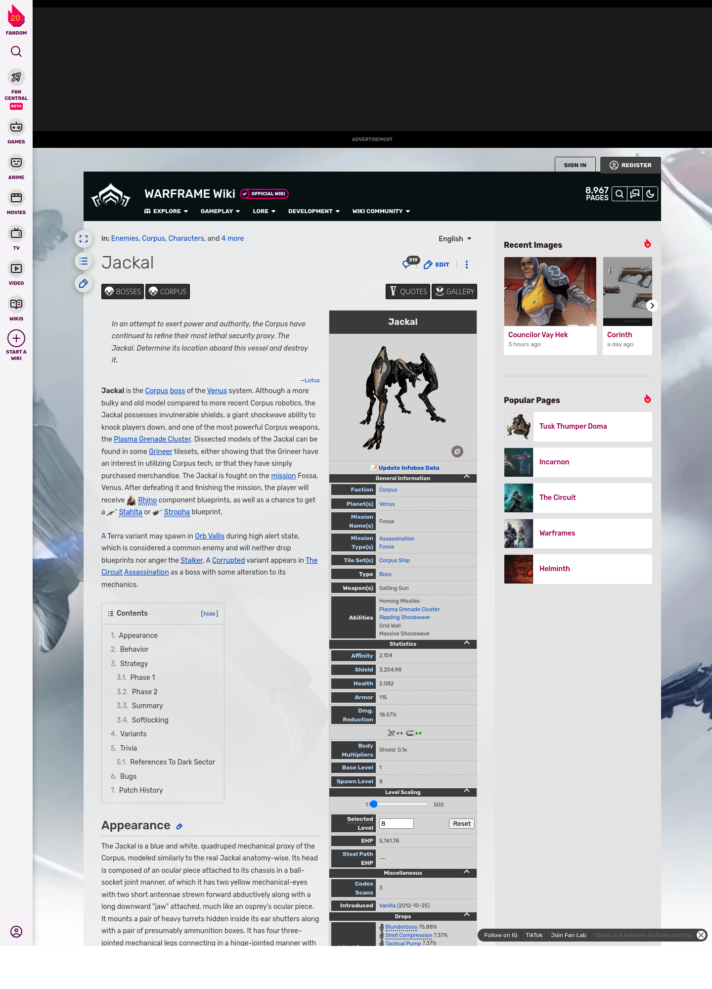
Task: Open the Gameplay dropdown menu
Action: tap(220, 211)
